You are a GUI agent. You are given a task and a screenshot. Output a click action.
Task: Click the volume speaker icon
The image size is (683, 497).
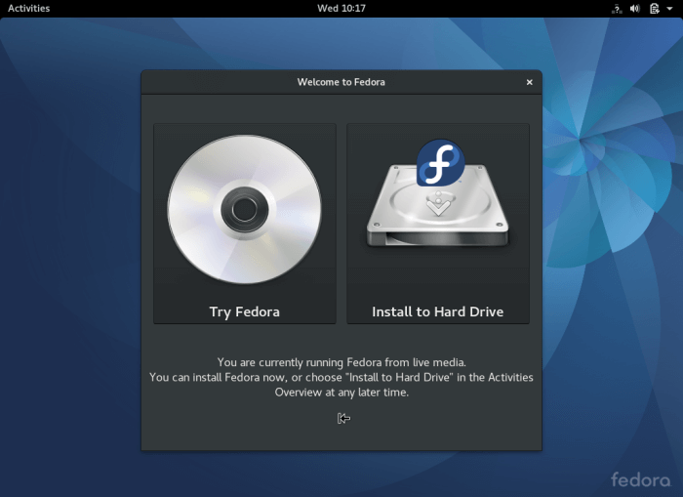(x=634, y=9)
